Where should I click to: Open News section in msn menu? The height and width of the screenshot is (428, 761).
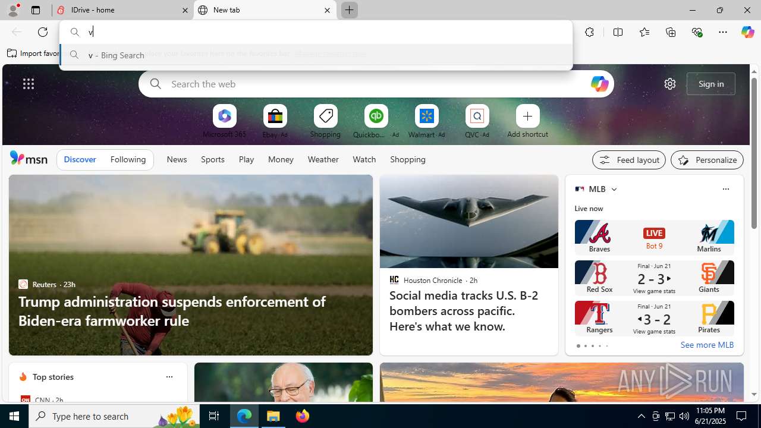[177, 159]
